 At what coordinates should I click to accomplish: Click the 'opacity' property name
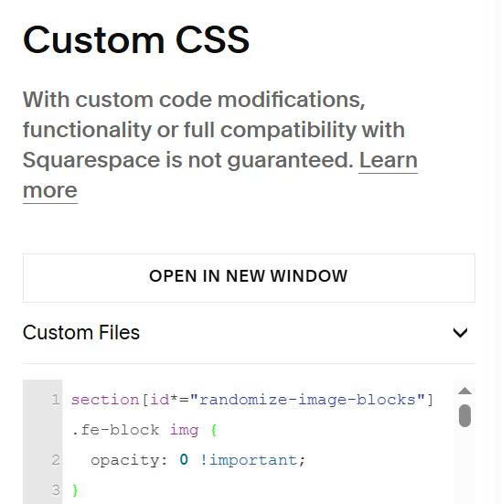click(x=125, y=461)
